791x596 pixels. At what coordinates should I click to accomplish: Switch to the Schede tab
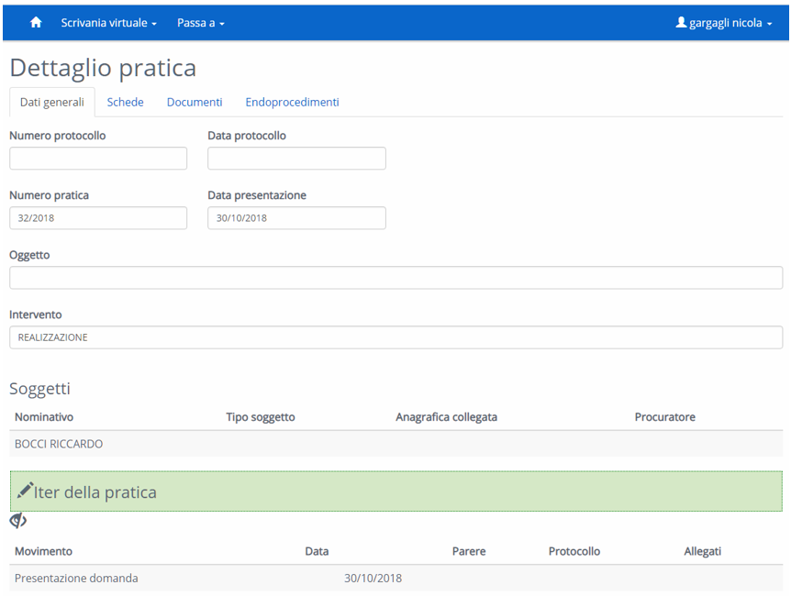coord(125,103)
